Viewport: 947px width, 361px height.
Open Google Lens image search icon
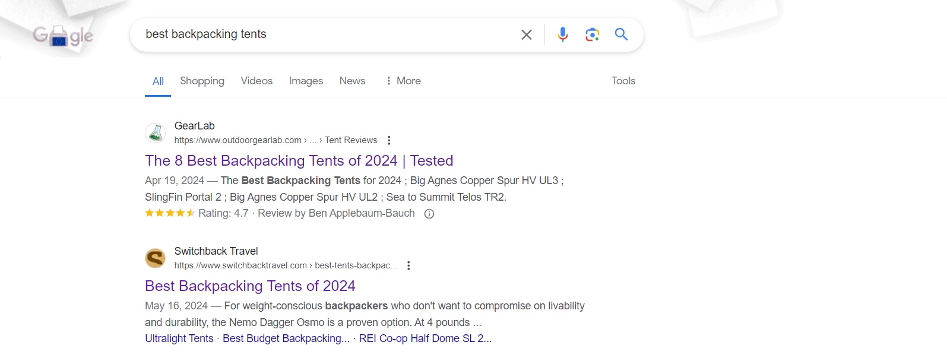pyautogui.click(x=592, y=34)
